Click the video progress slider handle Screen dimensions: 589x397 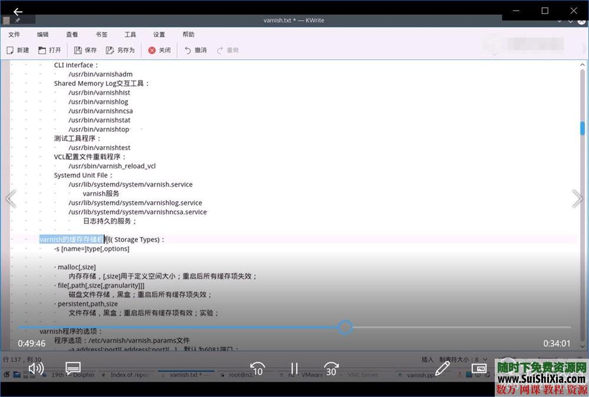click(345, 327)
